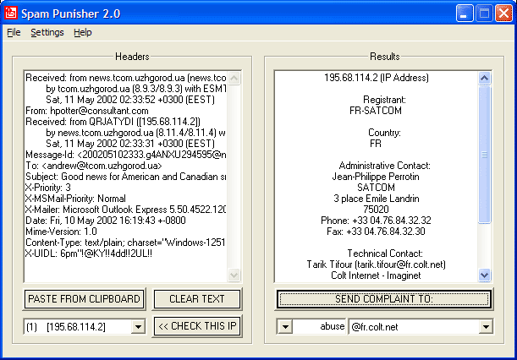Image resolution: width=517 pixels, height=360 pixels.
Task: Click the CHECK THIS IP button
Action: 197,326
